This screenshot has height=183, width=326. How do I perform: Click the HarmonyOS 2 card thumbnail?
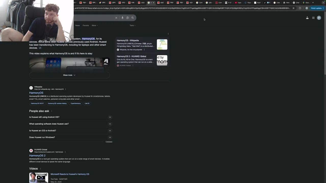click(x=162, y=60)
